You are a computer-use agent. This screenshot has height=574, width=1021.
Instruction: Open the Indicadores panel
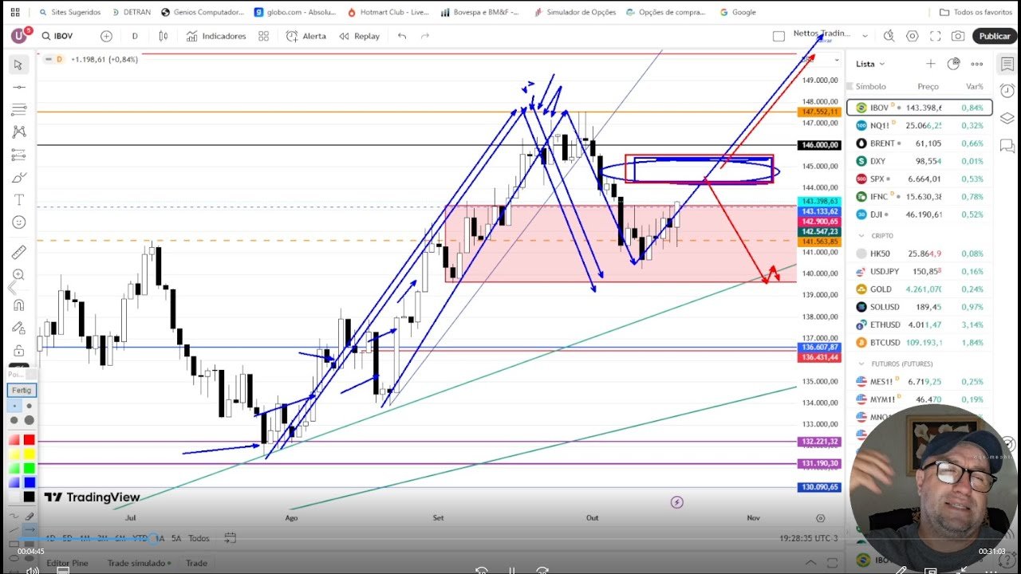click(x=216, y=36)
